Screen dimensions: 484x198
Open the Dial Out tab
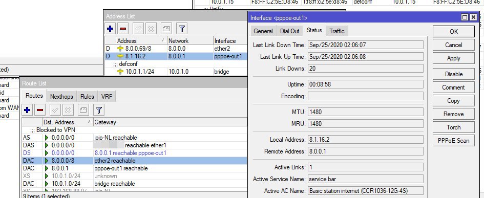click(289, 31)
